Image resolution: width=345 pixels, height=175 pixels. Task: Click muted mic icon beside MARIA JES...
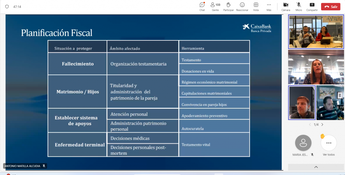pyautogui.click(x=312, y=155)
